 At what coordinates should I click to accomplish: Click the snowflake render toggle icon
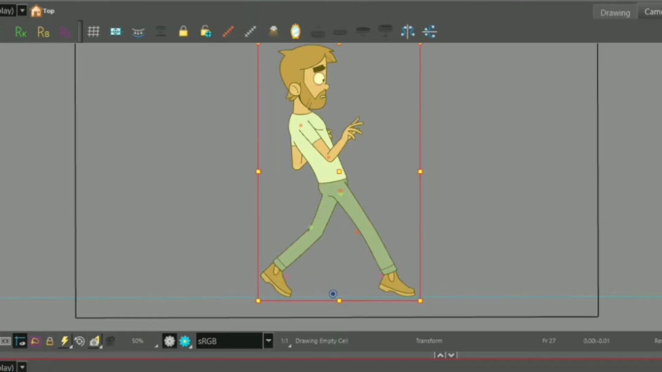[x=185, y=341]
